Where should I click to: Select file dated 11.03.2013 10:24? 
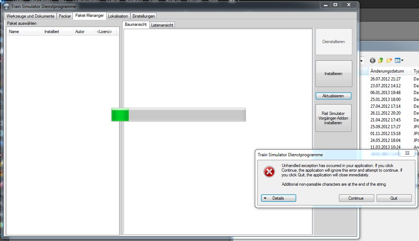(x=385, y=147)
